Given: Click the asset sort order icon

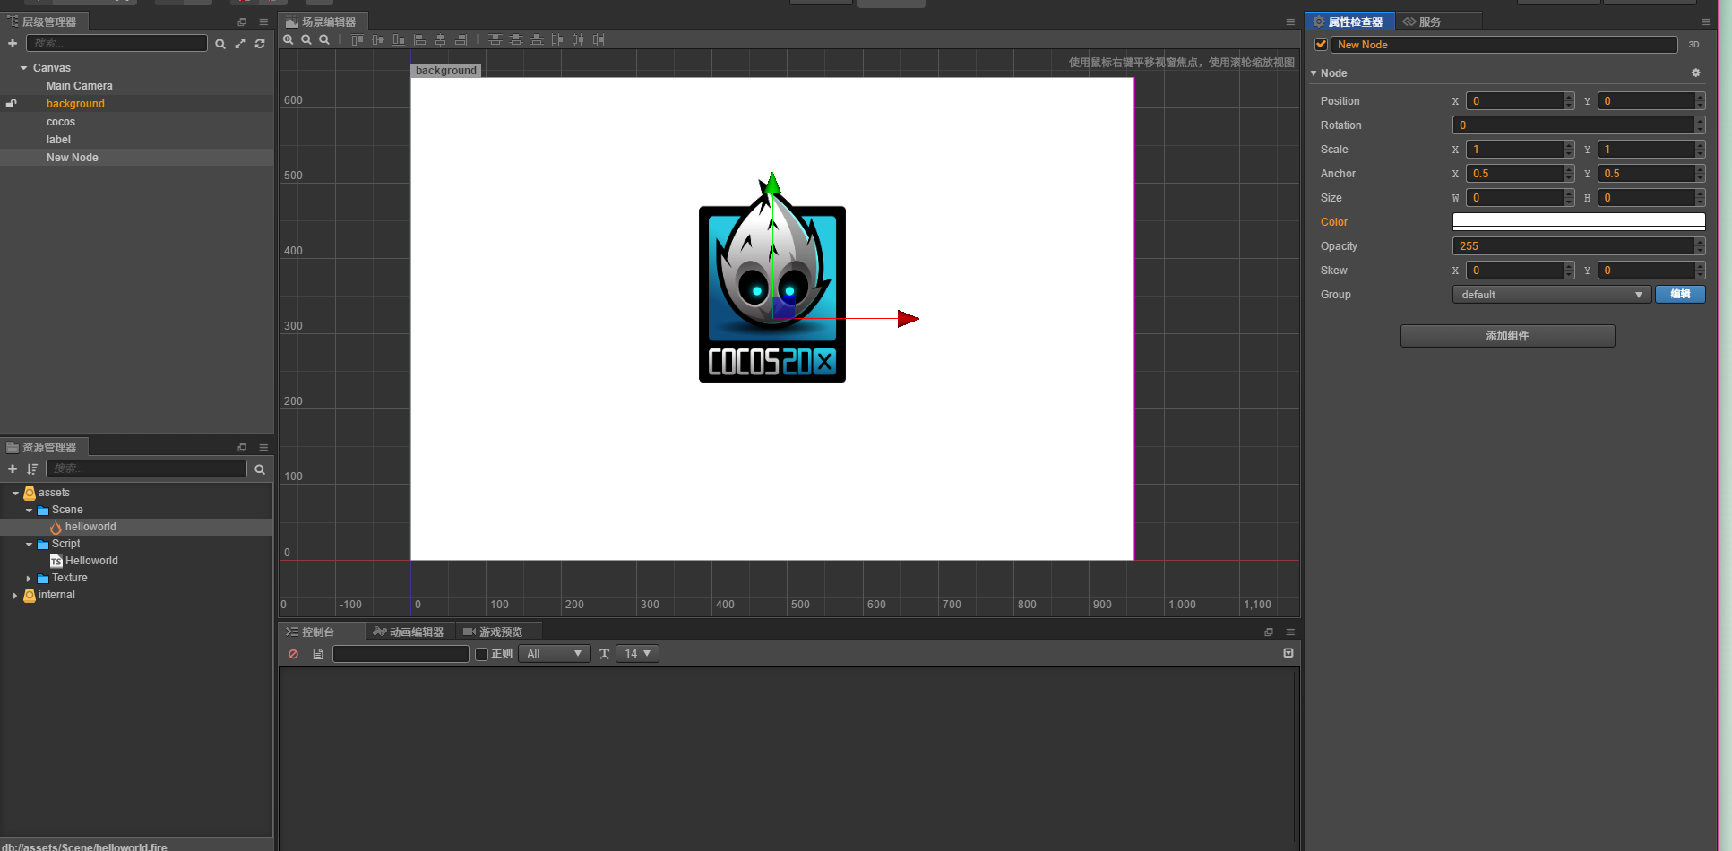Looking at the screenshot, I should [32, 468].
